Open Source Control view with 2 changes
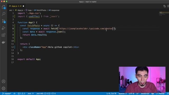This screenshot has height=95, width=169. tap(3, 21)
